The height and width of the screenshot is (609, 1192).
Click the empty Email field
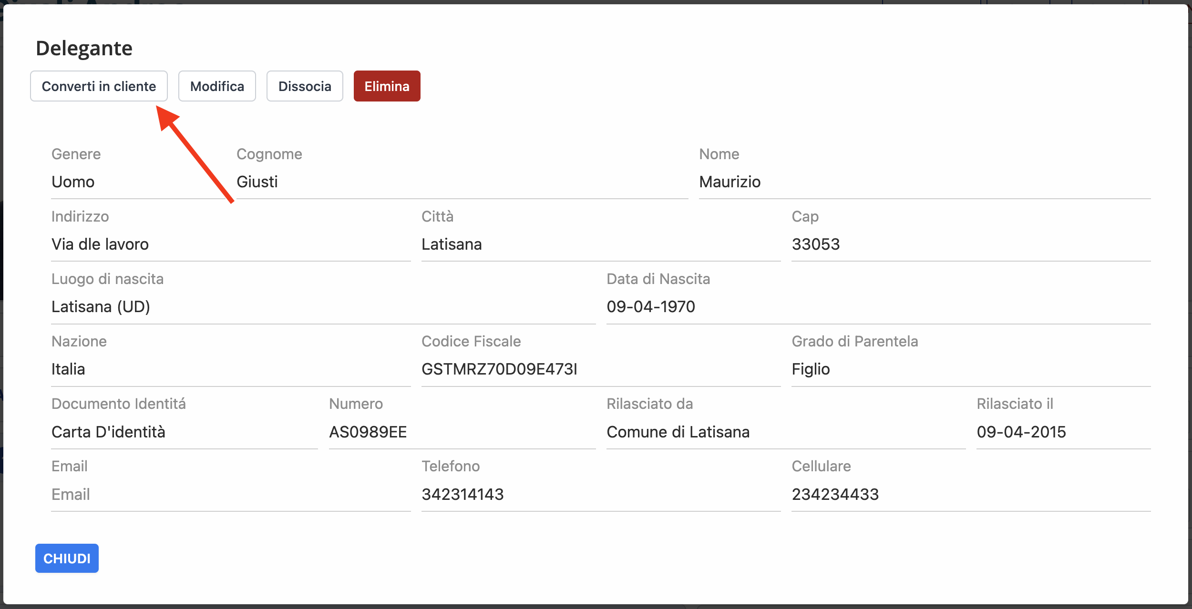pos(231,495)
